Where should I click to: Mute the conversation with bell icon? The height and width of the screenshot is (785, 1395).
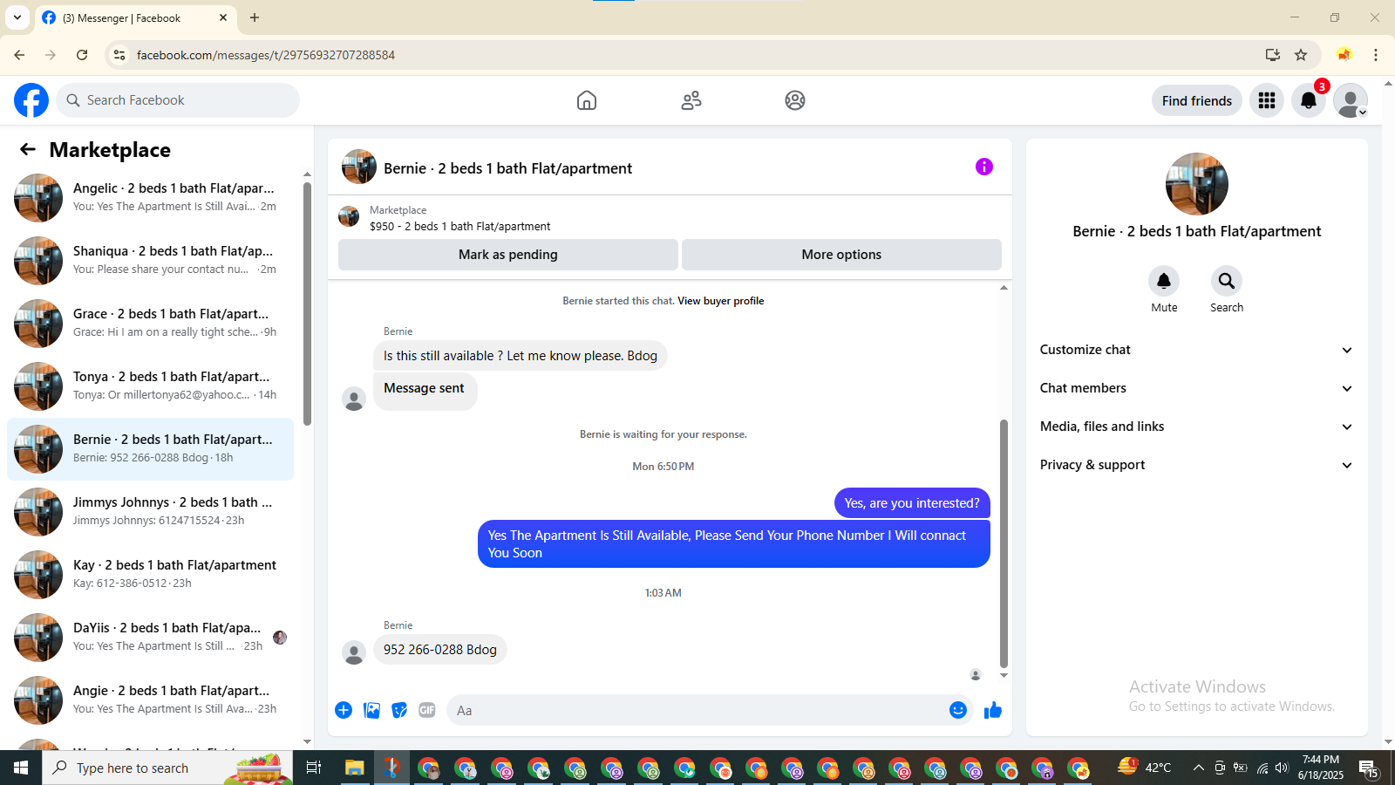point(1164,281)
